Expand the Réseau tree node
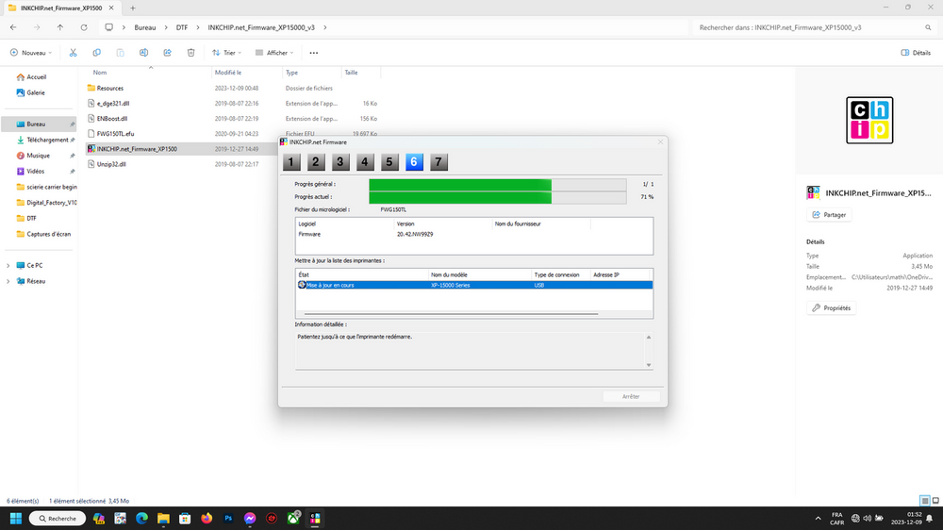This screenshot has height=530, width=943. click(x=8, y=280)
